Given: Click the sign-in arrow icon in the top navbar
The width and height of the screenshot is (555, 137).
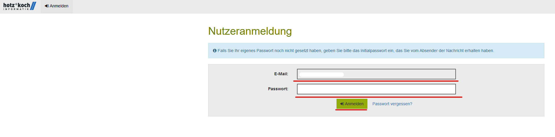Looking at the screenshot, I should point(47,6).
